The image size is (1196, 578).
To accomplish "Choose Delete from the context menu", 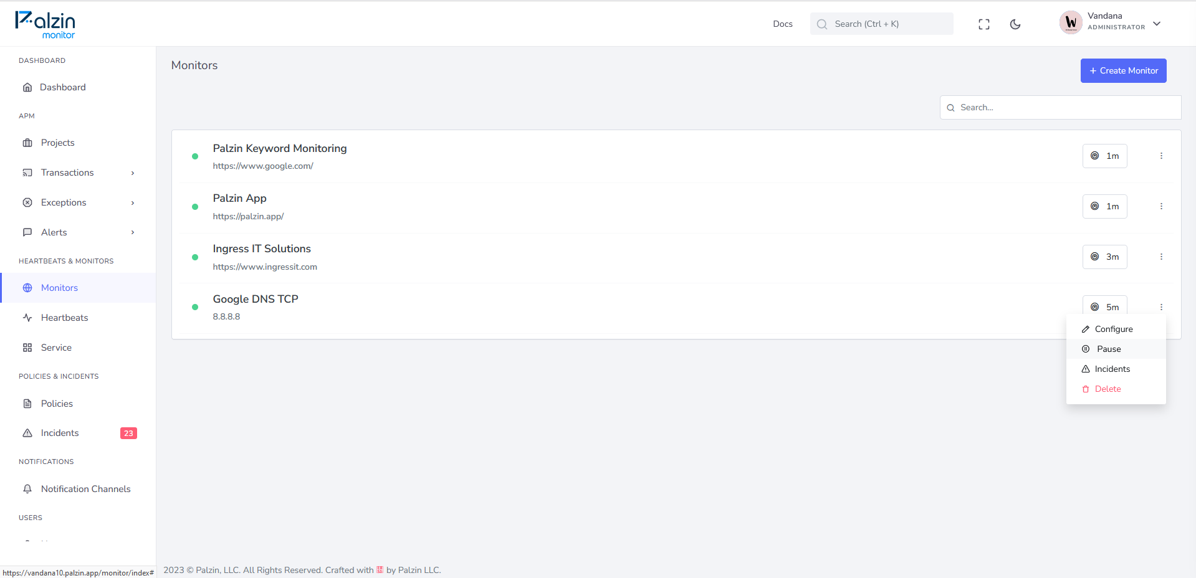I will coord(1116,389).
